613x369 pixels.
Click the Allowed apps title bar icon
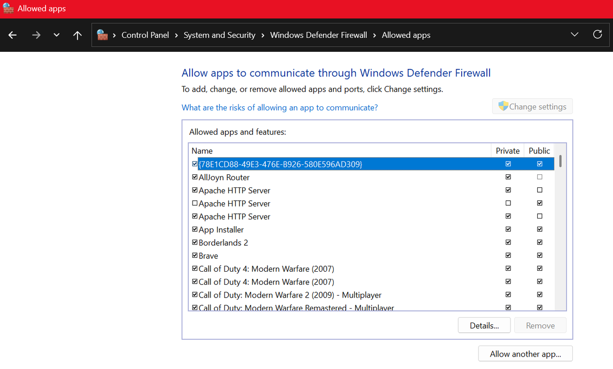(8, 9)
